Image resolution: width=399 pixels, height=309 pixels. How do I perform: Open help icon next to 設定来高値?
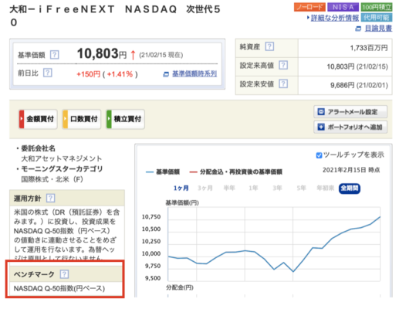coord(283,65)
